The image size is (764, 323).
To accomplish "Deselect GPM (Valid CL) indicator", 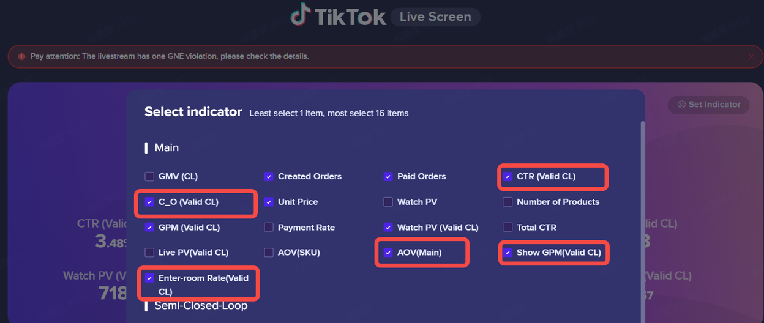I will (x=149, y=228).
